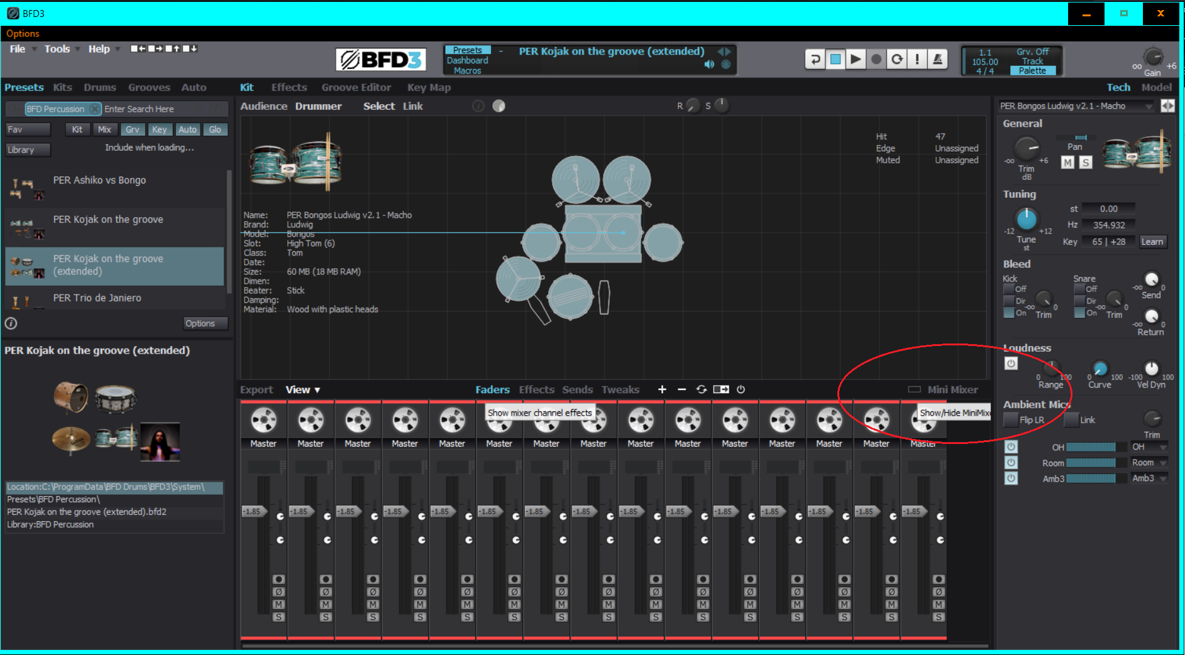This screenshot has width=1185, height=655.
Task: Select the Snare bleed Off option
Action: click(1079, 289)
